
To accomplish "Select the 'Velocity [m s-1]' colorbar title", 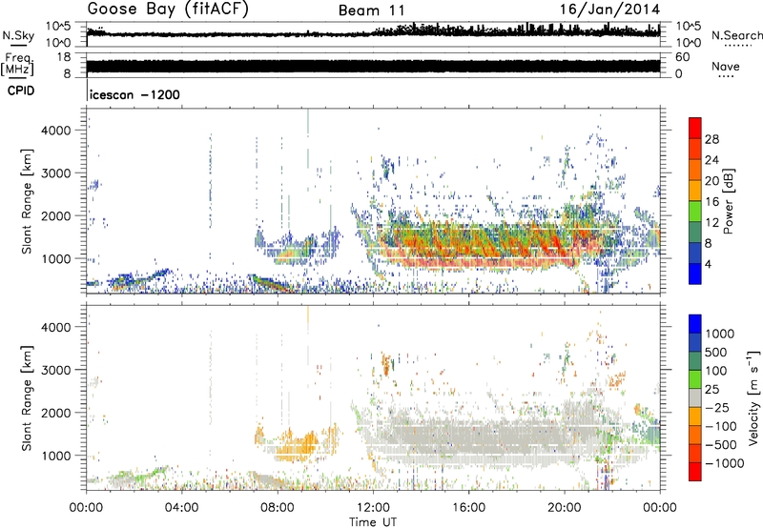I will point(753,397).
